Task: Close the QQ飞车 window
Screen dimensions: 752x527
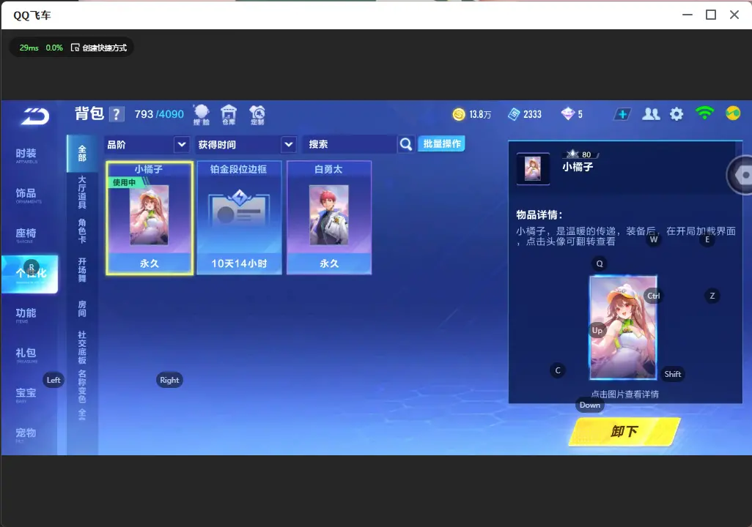Action: [x=734, y=15]
